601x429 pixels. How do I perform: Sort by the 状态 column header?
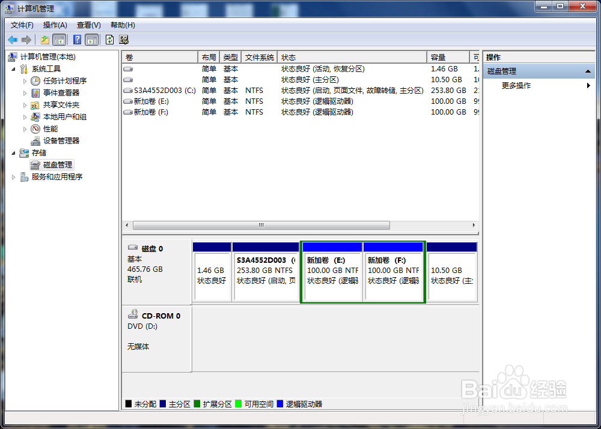point(352,58)
